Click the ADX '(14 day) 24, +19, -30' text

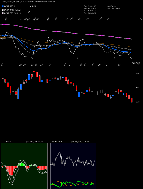(x=80, y=141)
